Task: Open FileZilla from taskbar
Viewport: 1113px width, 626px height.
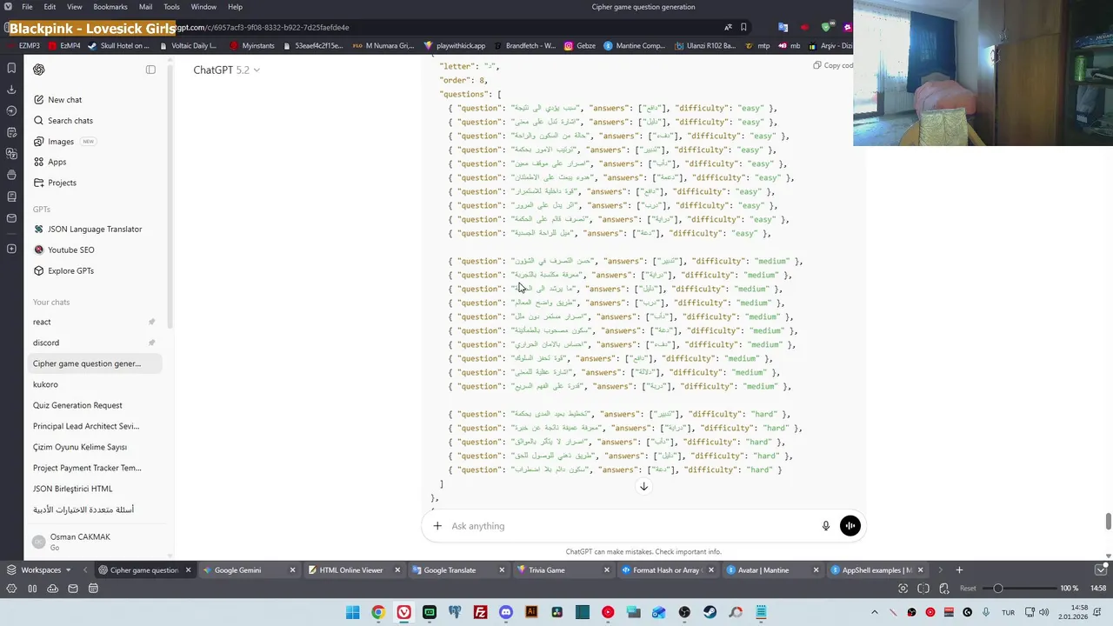Action: point(481,612)
